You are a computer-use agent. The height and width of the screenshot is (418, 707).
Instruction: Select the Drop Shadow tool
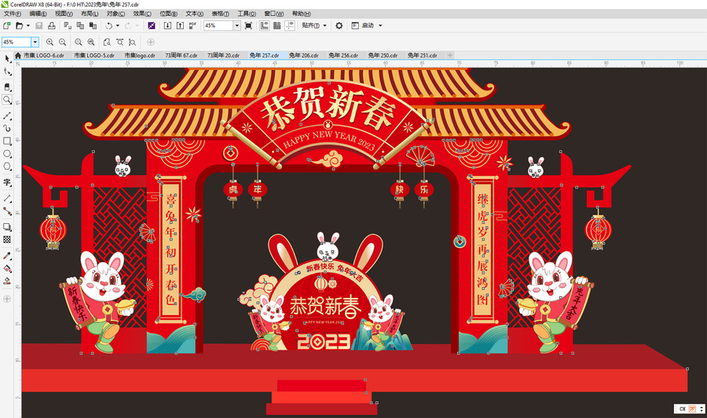7,227
